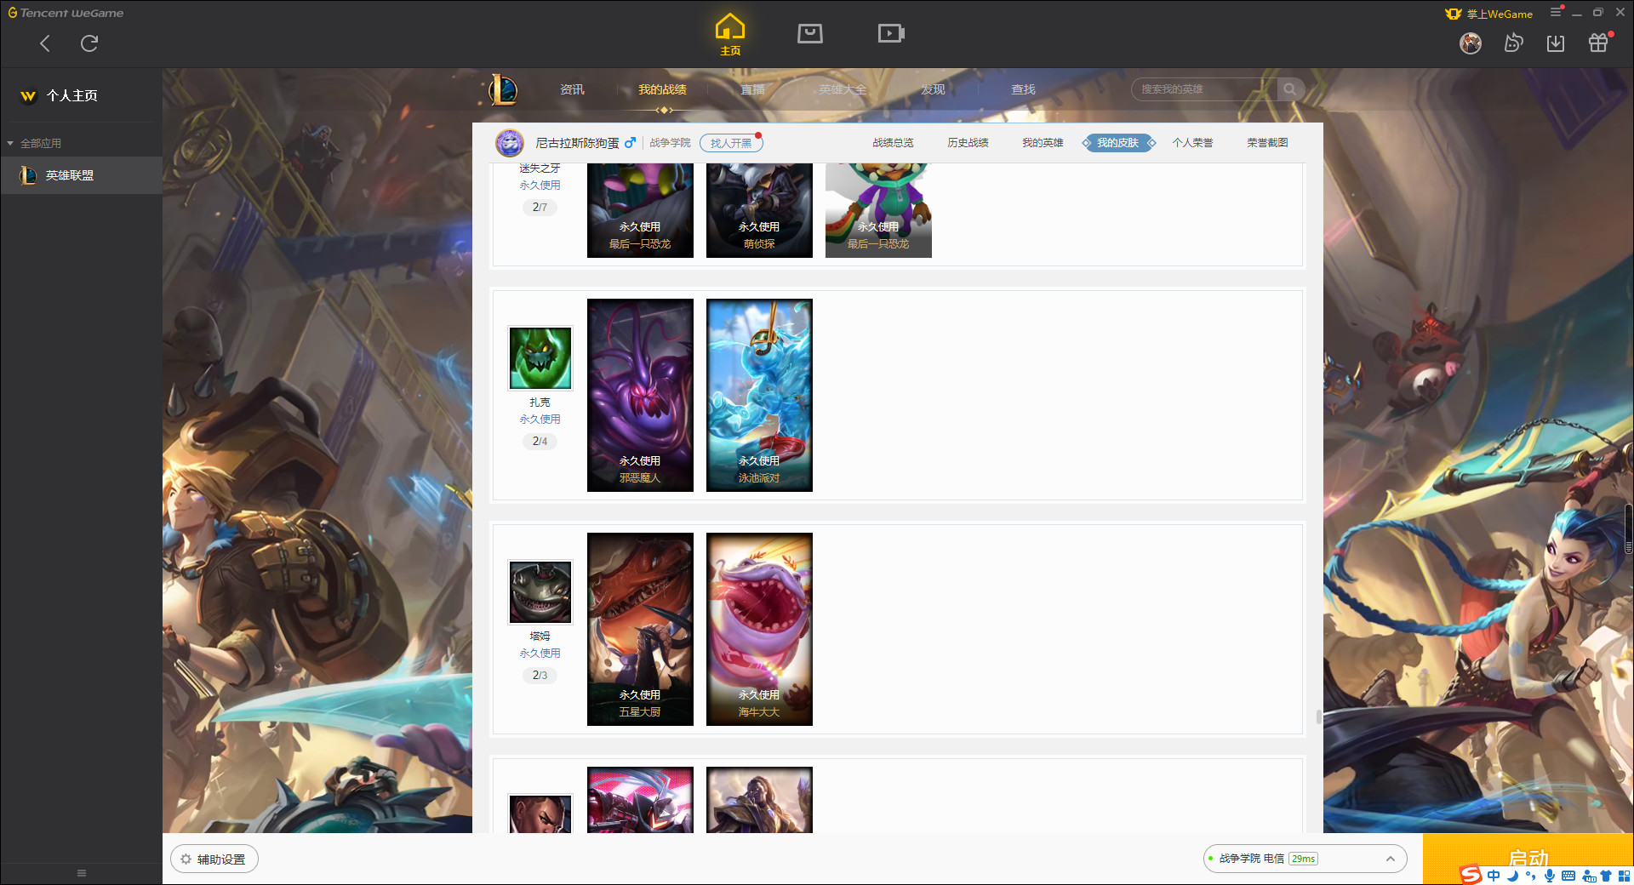Open the 邪恶魔人 skin thumbnail
The image size is (1634, 885).
(x=640, y=395)
